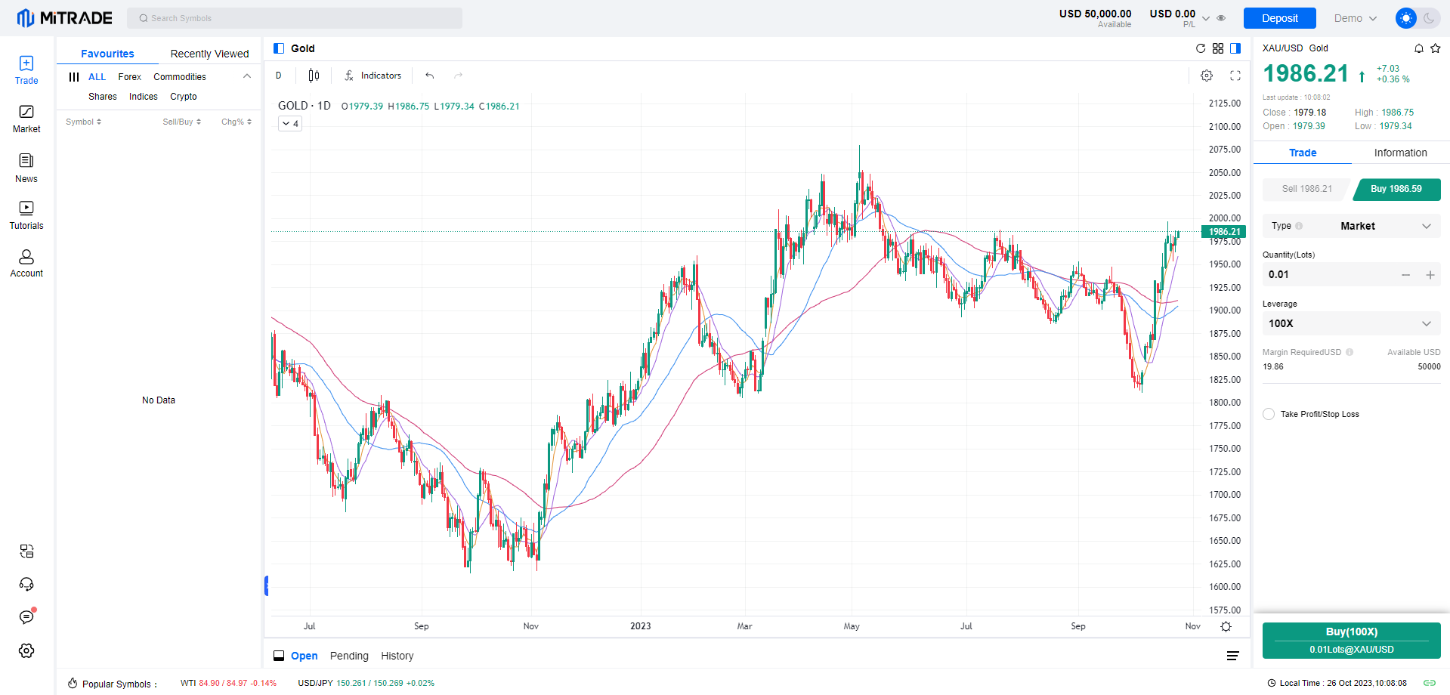Add Gold to favourites with star
The height and width of the screenshot is (695, 1450).
tap(1436, 48)
